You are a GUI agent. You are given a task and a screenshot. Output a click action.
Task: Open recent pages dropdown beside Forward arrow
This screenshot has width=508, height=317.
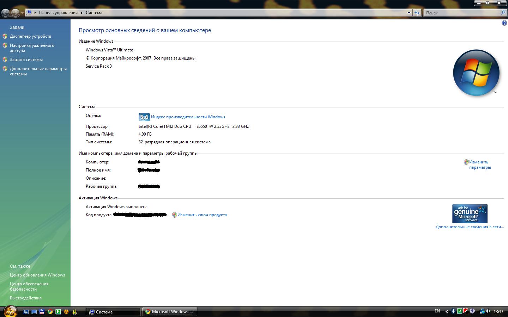tap(22, 13)
